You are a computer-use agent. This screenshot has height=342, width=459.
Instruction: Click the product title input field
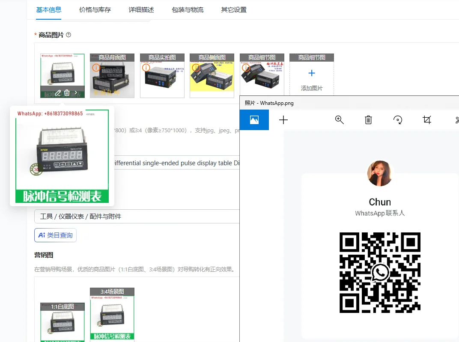[x=177, y=163]
